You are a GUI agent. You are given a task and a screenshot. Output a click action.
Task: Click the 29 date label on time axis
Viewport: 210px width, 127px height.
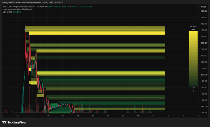pos(123,116)
